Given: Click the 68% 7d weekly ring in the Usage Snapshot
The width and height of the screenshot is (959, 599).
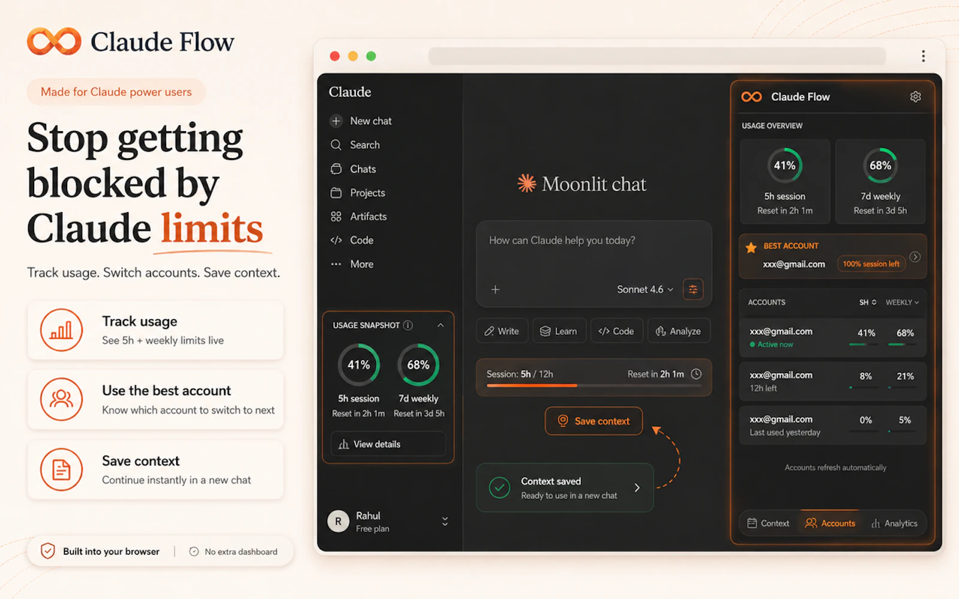Looking at the screenshot, I should click(418, 365).
